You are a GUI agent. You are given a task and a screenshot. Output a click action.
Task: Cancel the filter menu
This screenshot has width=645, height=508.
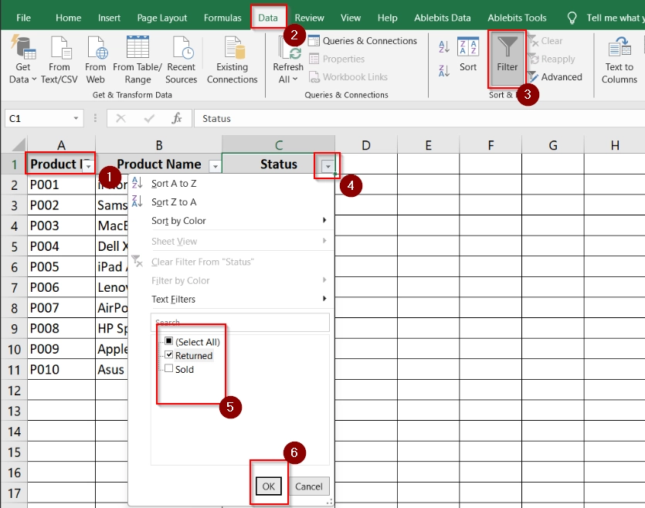click(x=309, y=486)
